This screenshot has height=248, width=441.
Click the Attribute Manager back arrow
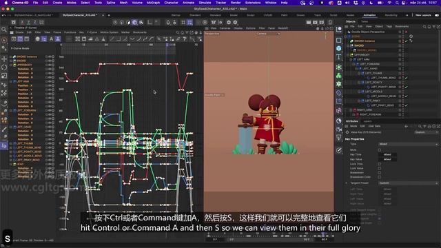coord(406,127)
